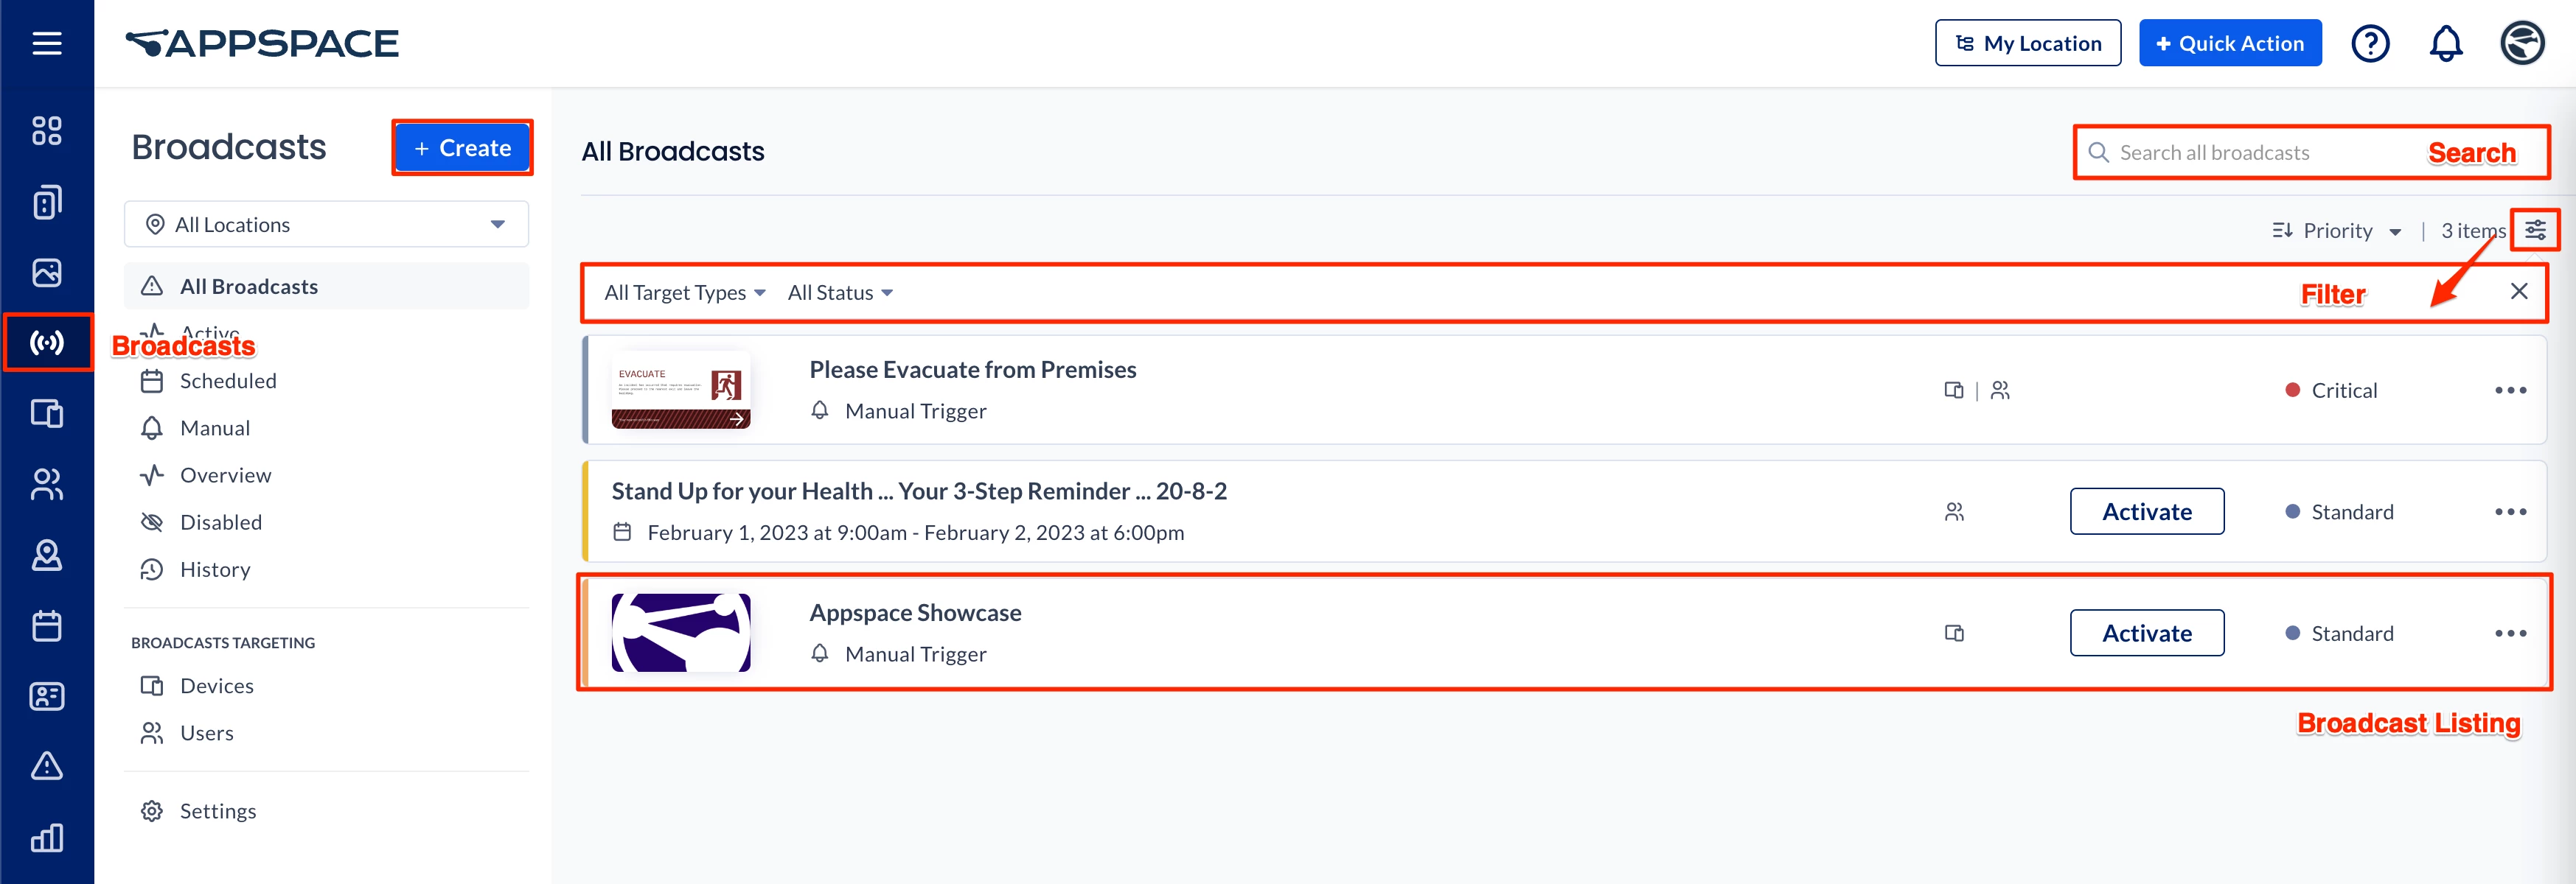This screenshot has width=2576, height=884.
Task: Change the Priority sort order
Action: pyautogui.click(x=2336, y=231)
